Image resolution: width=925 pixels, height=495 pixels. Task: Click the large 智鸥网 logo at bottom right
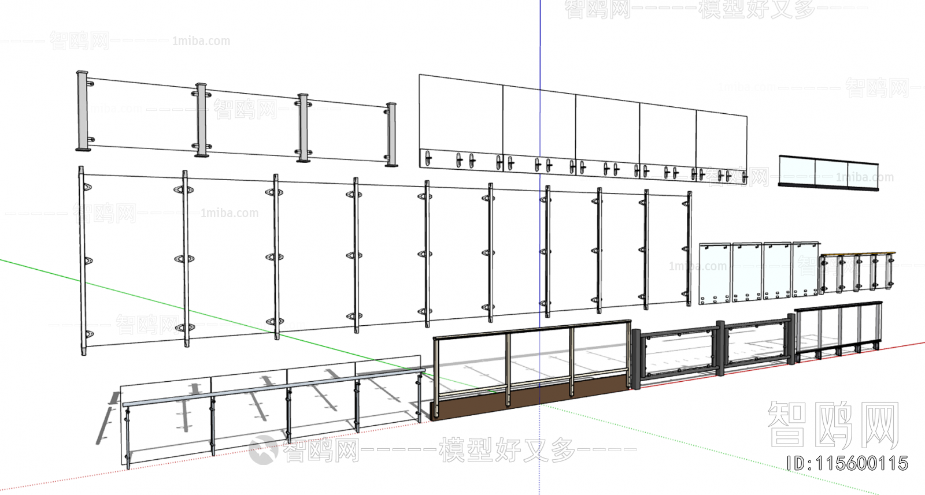click(x=833, y=425)
